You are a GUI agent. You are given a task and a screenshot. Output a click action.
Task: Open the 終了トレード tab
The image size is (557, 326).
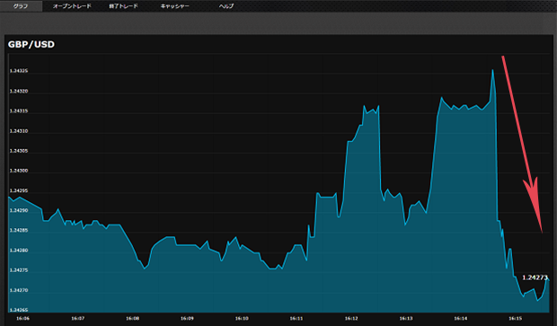pos(123,6)
